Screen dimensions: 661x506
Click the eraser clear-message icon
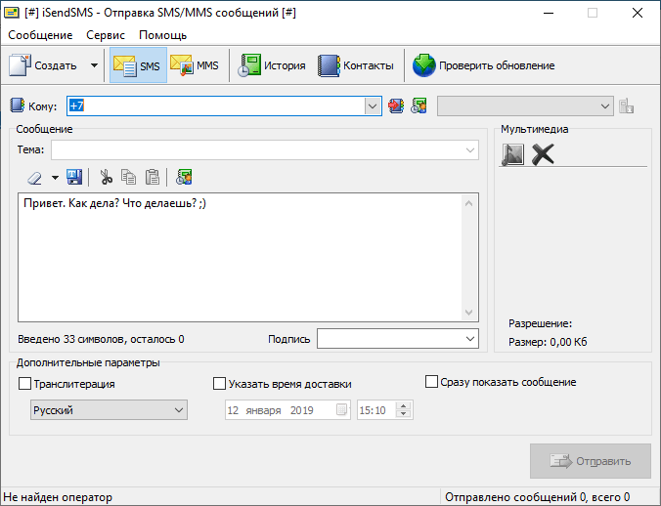click(35, 178)
